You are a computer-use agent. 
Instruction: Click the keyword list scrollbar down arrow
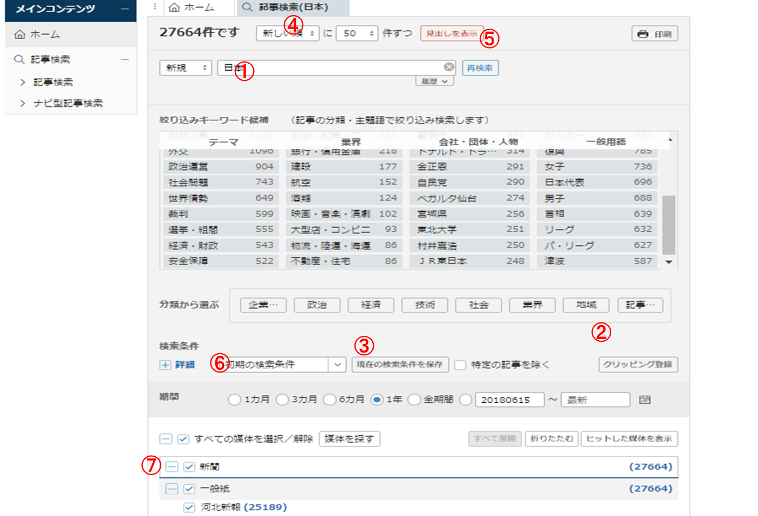coord(669,262)
